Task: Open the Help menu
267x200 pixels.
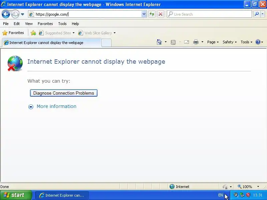Action: [75, 24]
